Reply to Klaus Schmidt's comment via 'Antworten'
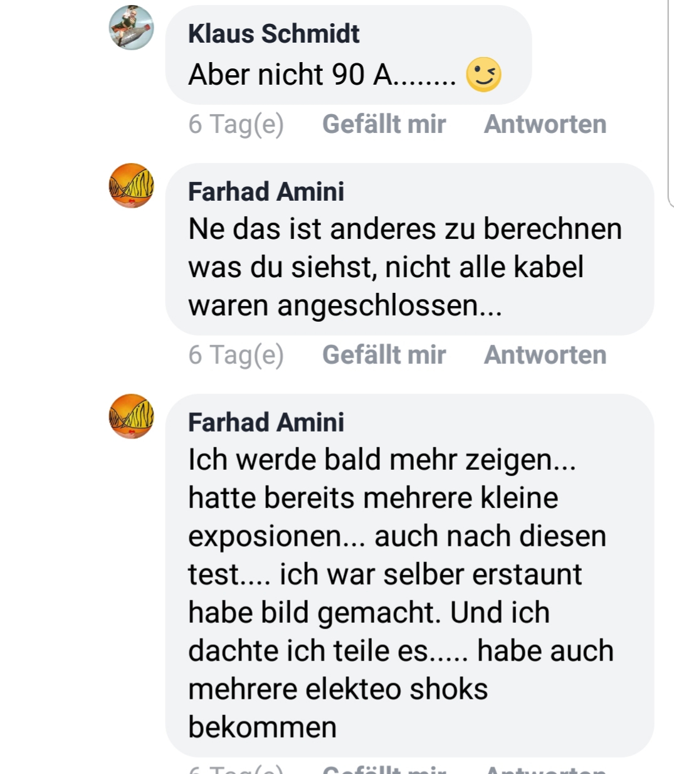 coord(545,124)
